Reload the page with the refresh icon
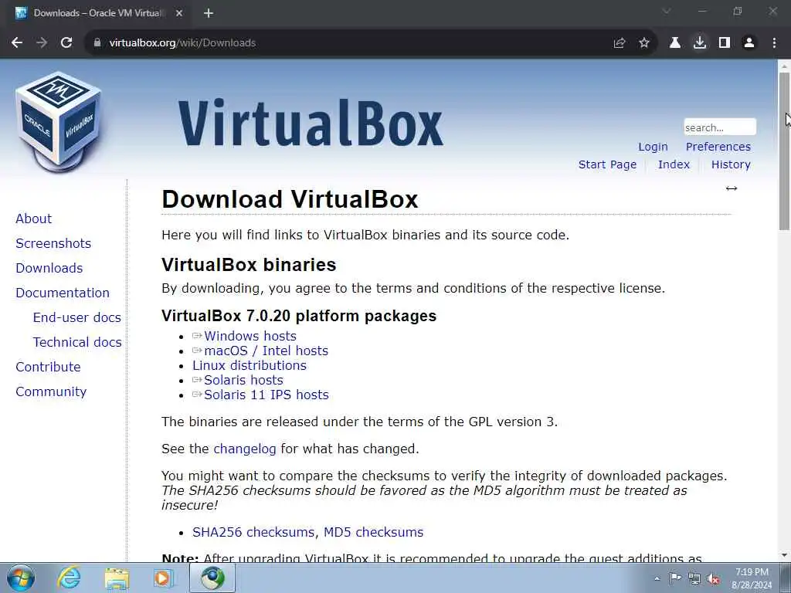Viewport: 791px width, 593px height. 66,43
